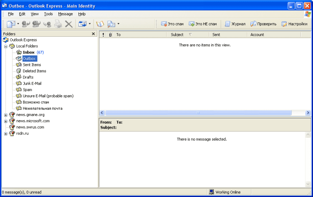313x197 pixels.
Task: Open the Address Book icon
Action: (x=100, y=24)
